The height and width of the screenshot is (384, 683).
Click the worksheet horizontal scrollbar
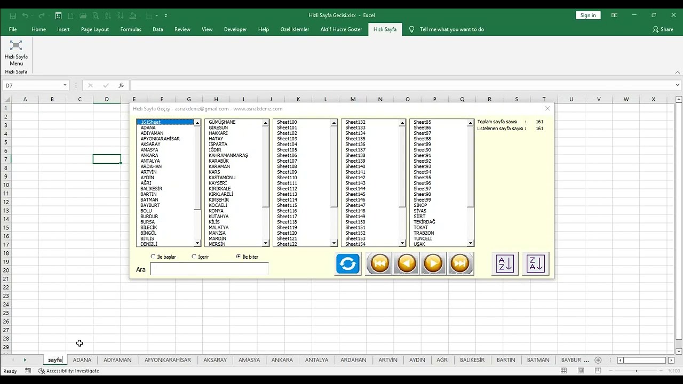(645, 360)
